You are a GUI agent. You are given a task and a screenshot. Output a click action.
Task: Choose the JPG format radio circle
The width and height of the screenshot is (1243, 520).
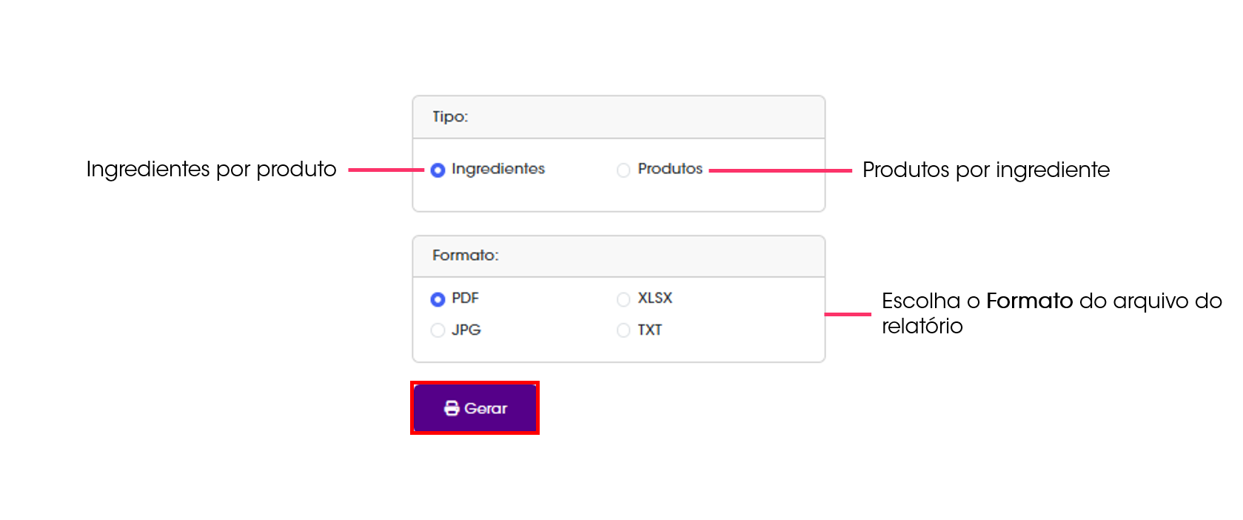(438, 330)
